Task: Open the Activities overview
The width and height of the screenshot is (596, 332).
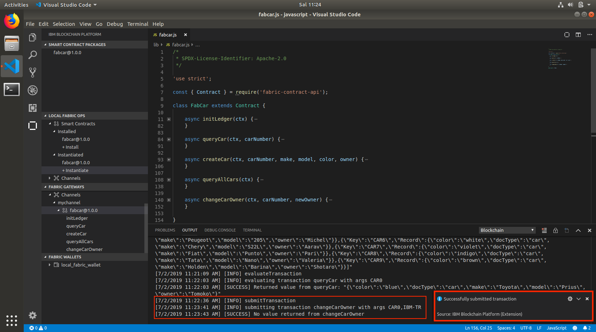Action: point(16,5)
